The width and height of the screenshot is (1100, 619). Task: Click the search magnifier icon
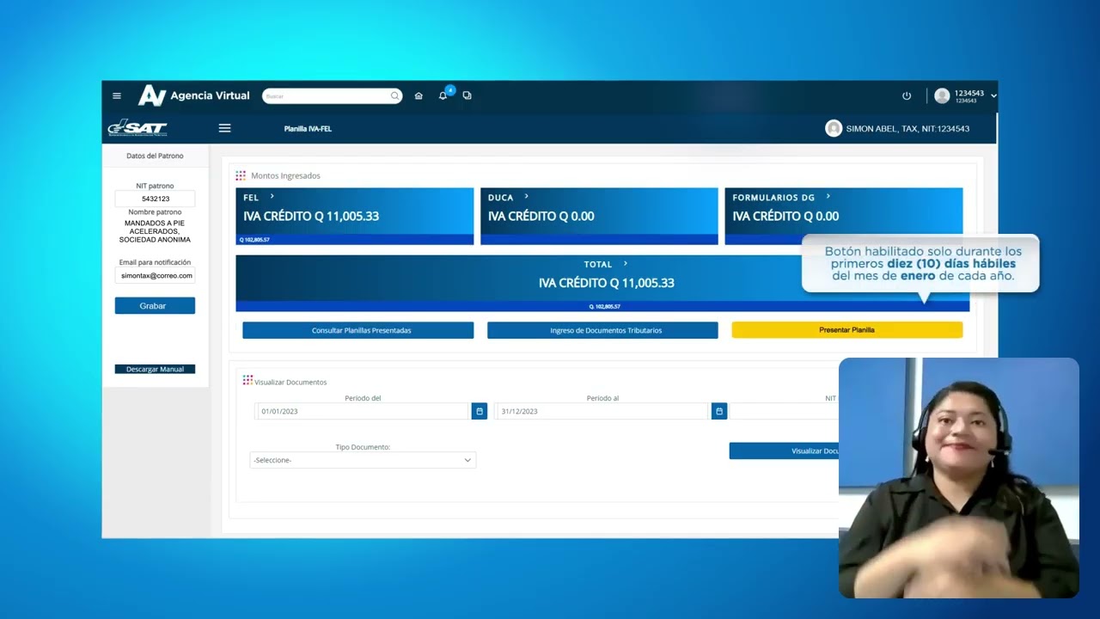point(394,95)
